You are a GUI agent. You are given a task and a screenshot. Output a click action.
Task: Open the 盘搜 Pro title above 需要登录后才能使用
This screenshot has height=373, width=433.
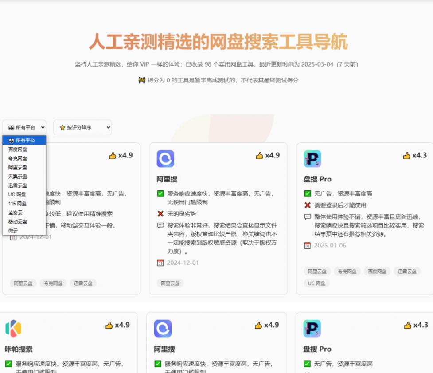pyautogui.click(x=318, y=179)
